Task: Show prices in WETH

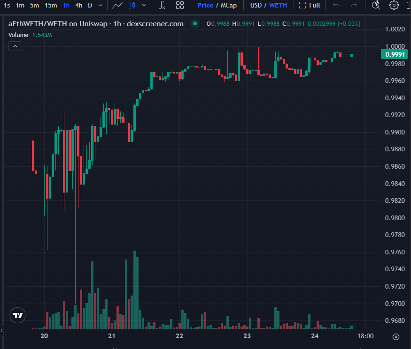Action: [278, 5]
